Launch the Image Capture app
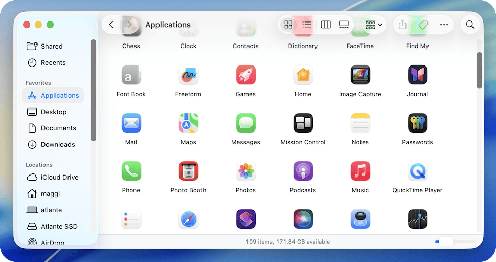Viewport: 496px width, 262px height. [x=360, y=75]
